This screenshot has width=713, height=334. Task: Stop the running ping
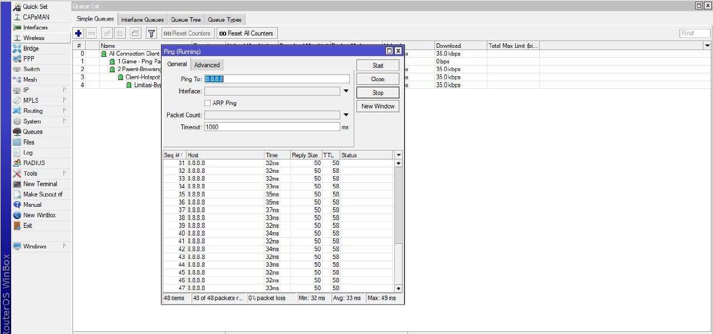tap(378, 93)
